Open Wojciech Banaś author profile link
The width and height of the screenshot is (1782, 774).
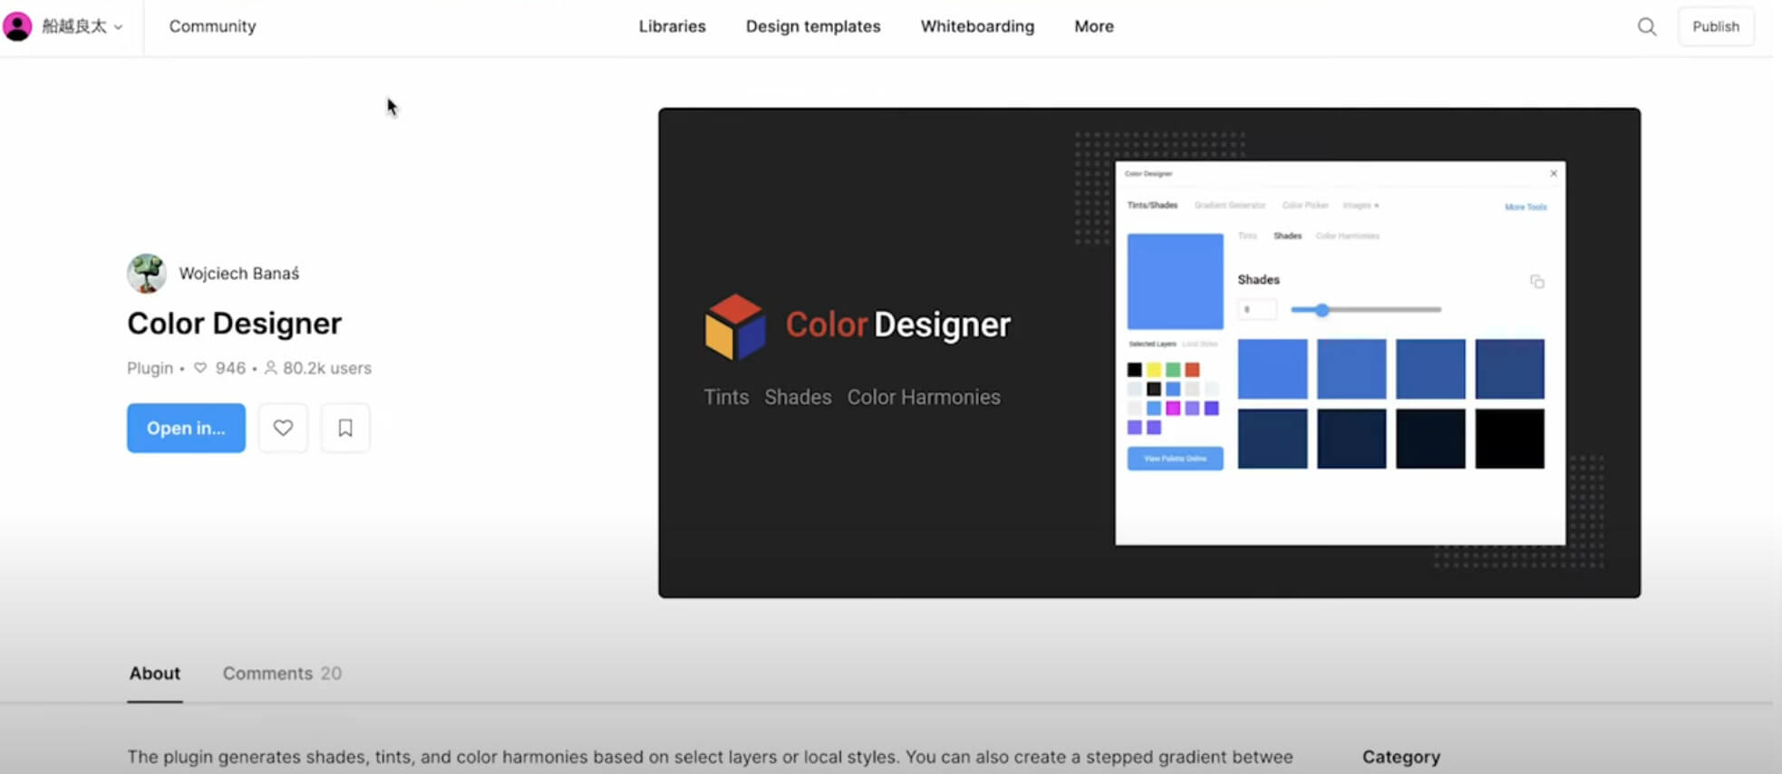coord(239,274)
